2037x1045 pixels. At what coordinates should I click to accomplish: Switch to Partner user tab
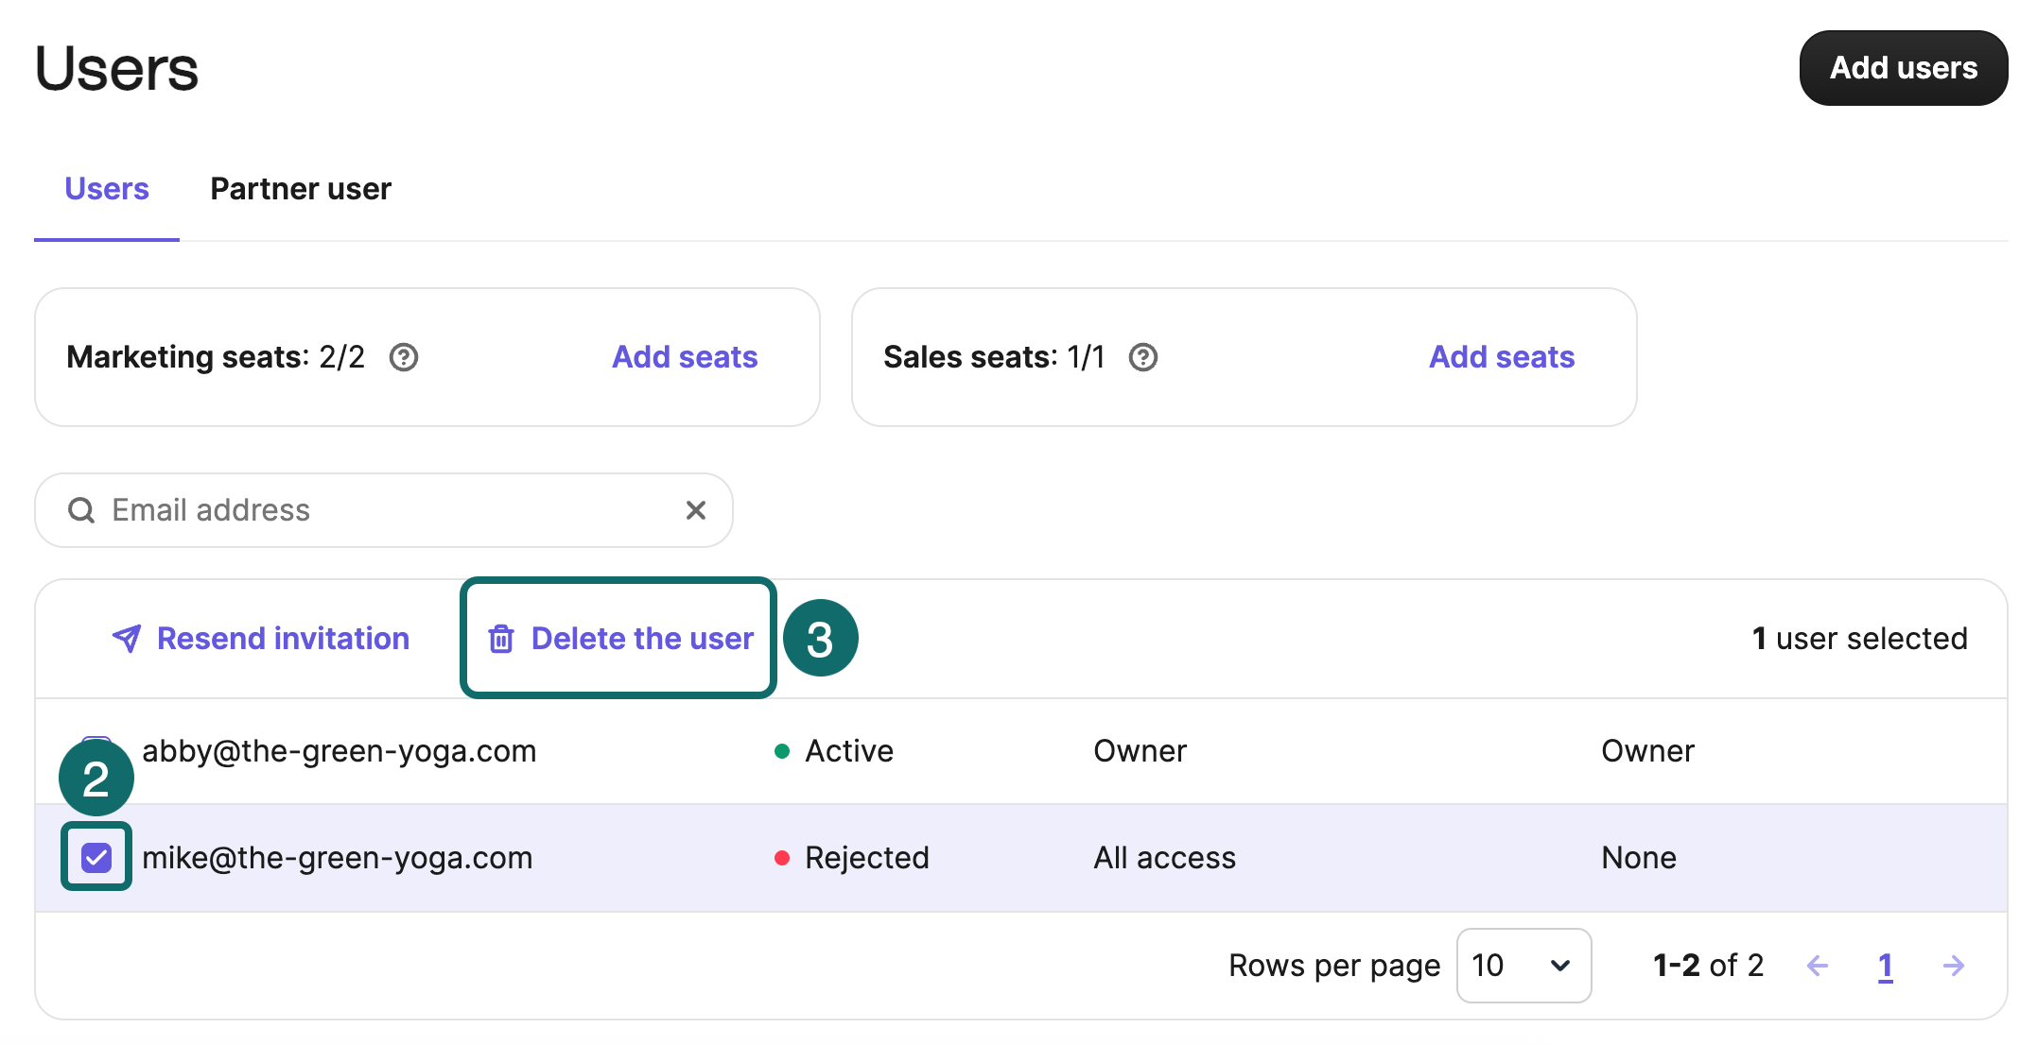click(300, 189)
